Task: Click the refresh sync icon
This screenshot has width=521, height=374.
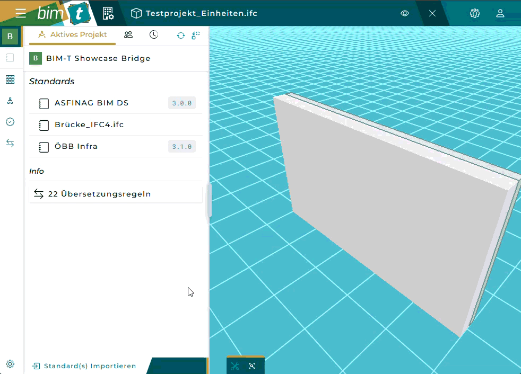Action: point(181,35)
